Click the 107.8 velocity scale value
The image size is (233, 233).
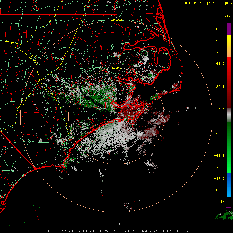point(219,29)
